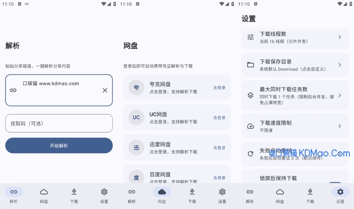The width and height of the screenshot is (354, 209).
Task: Tap the download arrow icon on 设置 screen's navigation
Action: point(310,192)
